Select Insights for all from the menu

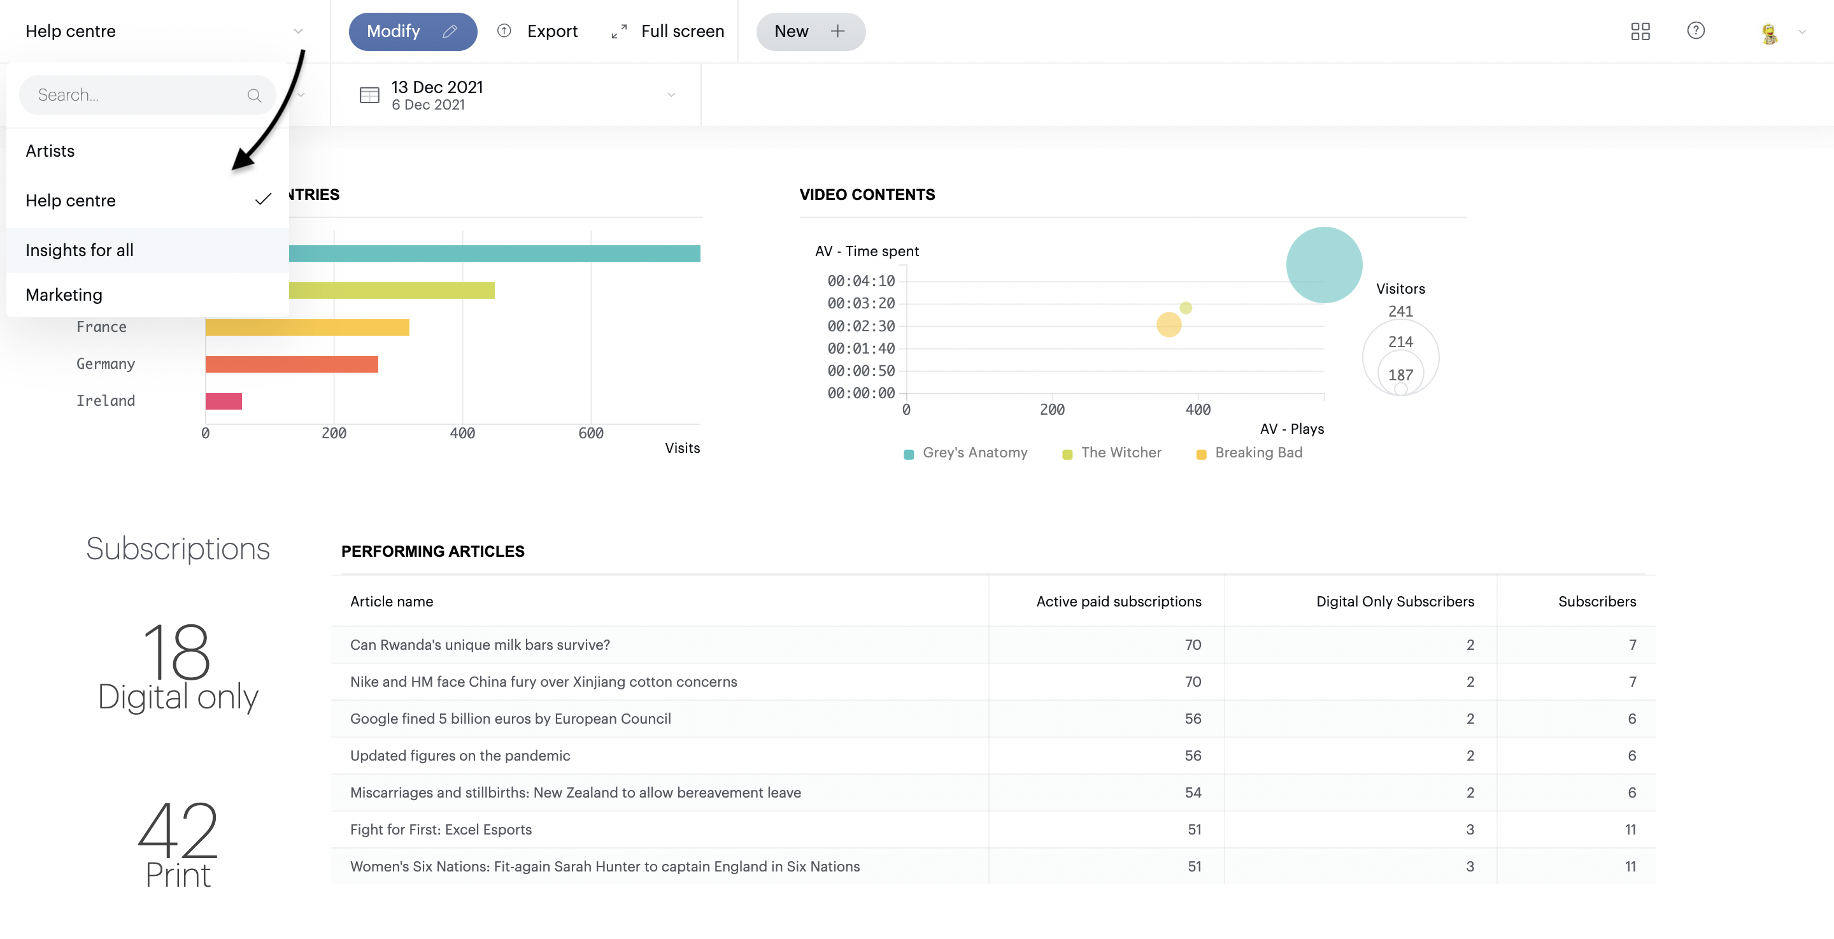tap(79, 250)
